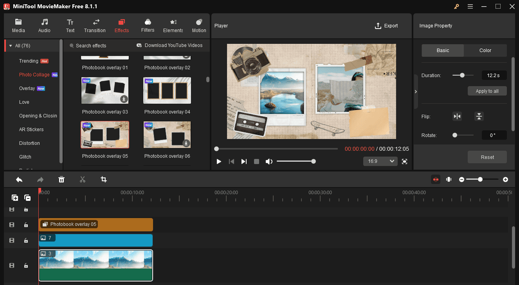
Task: Toggle timeline auto snap
Action: (436, 179)
